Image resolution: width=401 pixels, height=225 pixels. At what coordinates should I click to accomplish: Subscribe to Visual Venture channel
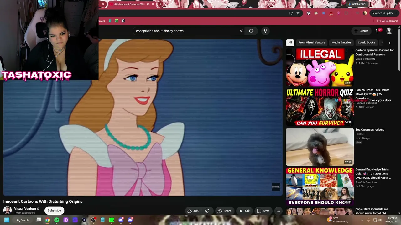[x=54, y=210]
